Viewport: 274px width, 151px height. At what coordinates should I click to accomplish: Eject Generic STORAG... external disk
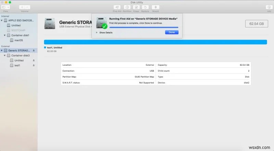34,51
